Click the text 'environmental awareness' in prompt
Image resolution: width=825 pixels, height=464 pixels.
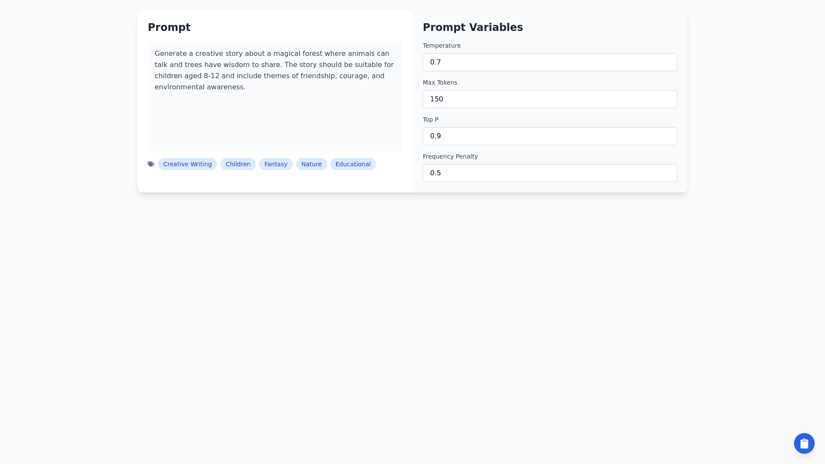pos(199,87)
